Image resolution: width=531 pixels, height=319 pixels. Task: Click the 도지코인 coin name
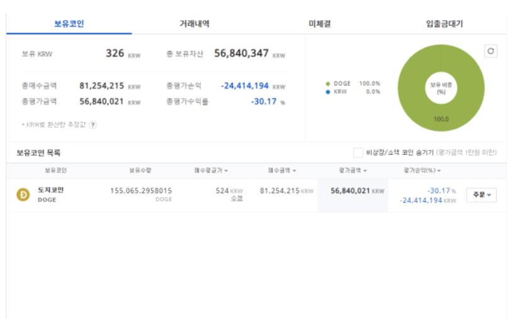52,190
